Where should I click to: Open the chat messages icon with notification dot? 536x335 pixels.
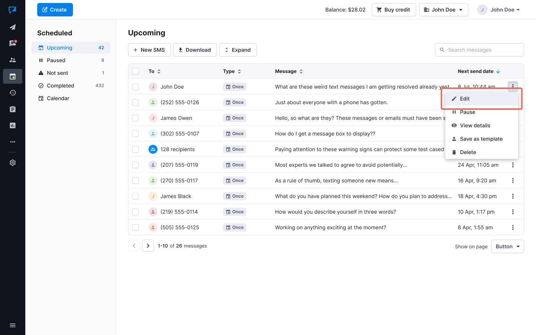pyautogui.click(x=13, y=44)
